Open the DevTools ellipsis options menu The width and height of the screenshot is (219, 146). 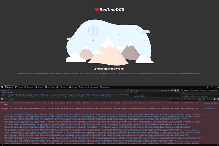pos(215,87)
